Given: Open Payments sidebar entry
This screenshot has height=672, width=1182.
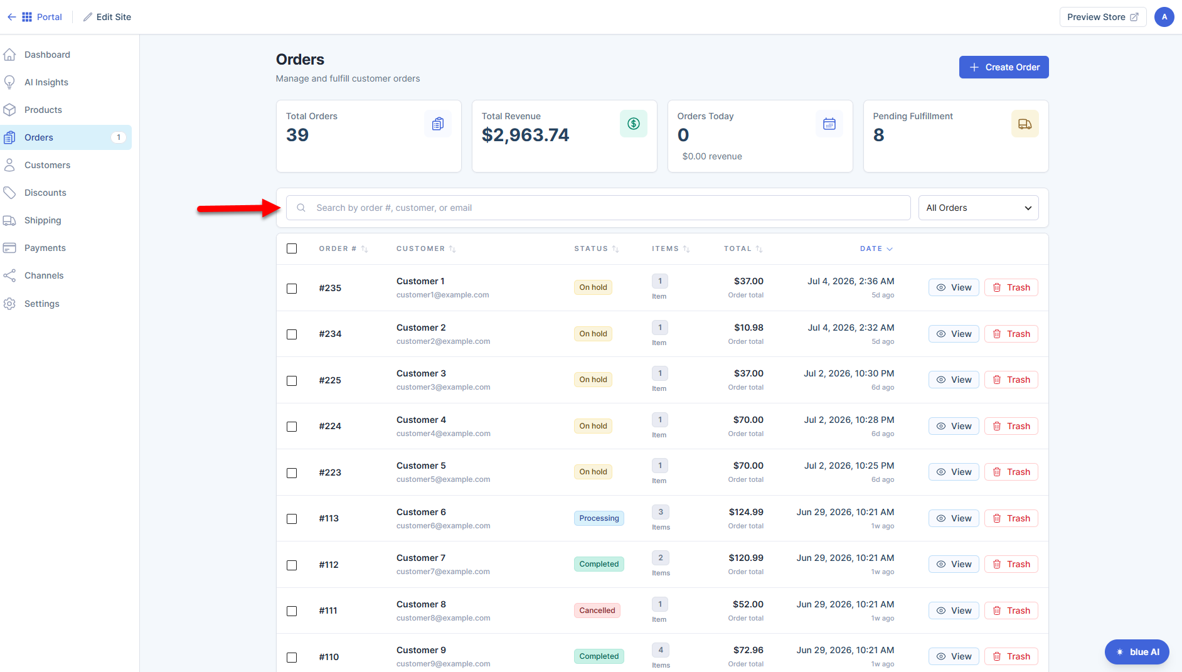Looking at the screenshot, I should 66,248.
